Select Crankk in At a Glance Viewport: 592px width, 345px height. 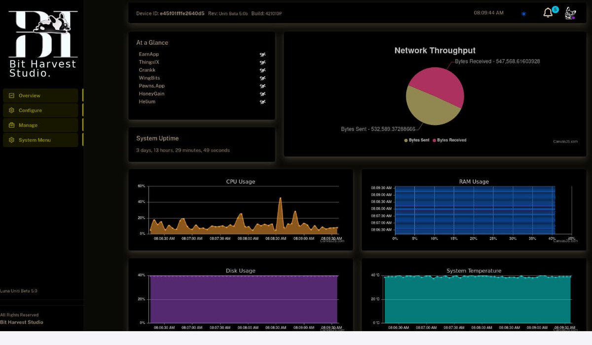pos(147,70)
